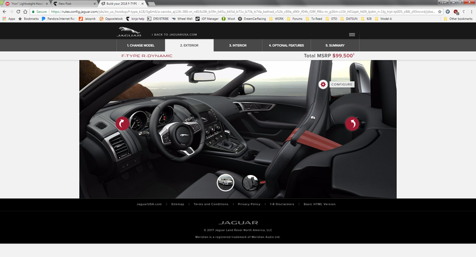Click the Secure padlock site info
Screen dimensions: 476x257
click(x=39, y=11)
